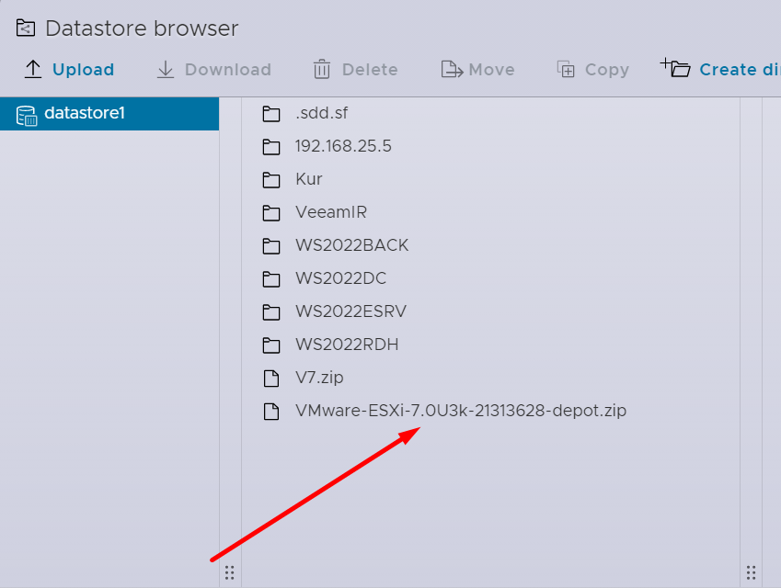Click the 192.168.25.5 folder icon
Viewport: 781px width, 588px height.
pyautogui.click(x=271, y=147)
